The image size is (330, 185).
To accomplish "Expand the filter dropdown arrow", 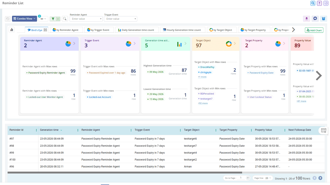I will (x=58, y=19).
